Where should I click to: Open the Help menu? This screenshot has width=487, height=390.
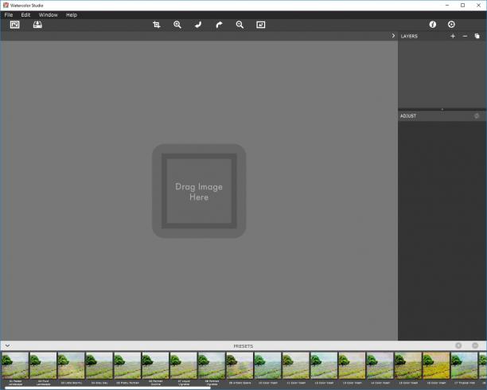[72, 15]
